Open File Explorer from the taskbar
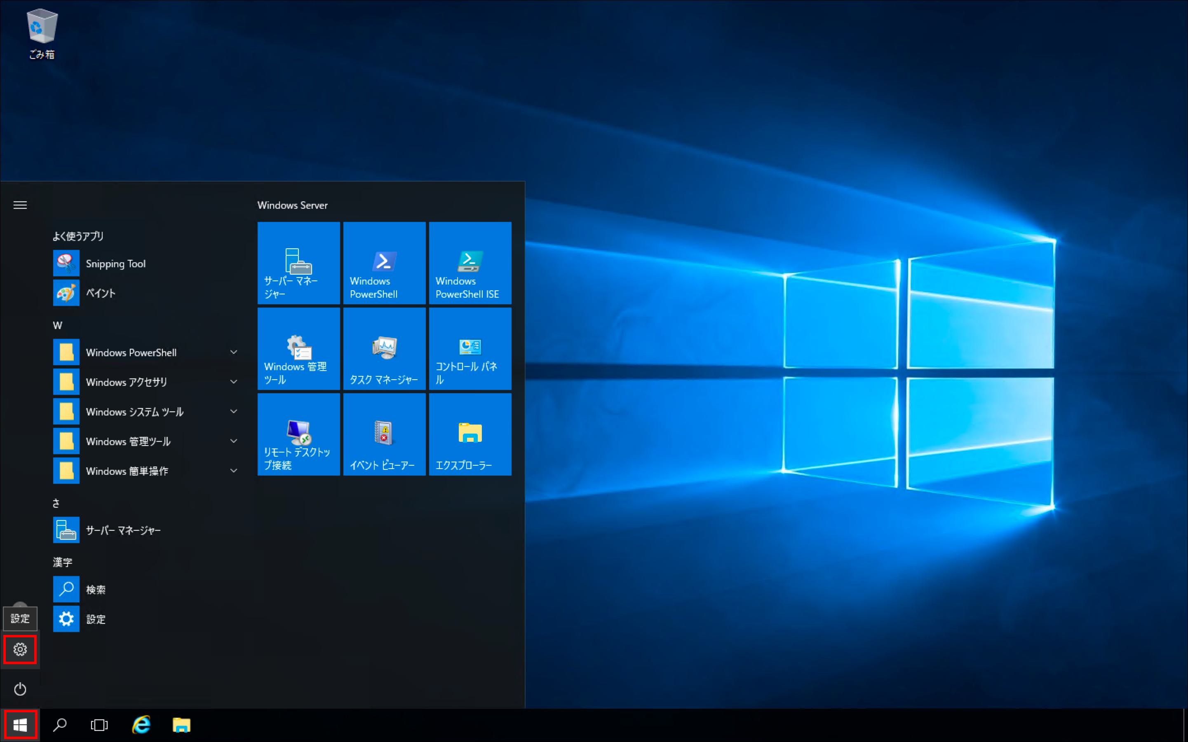 [181, 725]
